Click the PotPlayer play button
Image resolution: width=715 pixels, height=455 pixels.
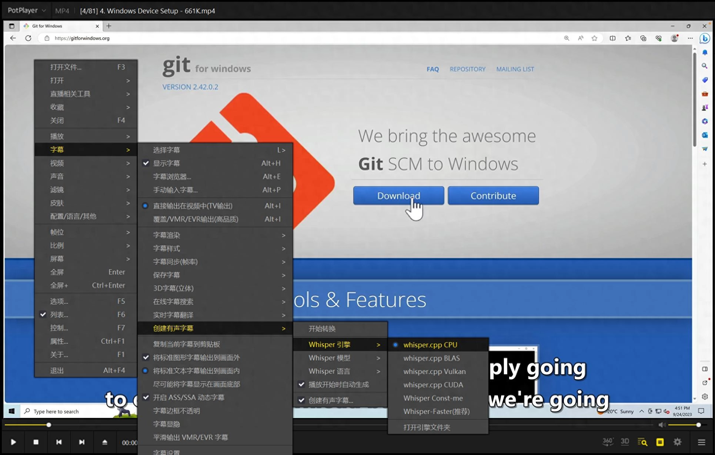13,442
